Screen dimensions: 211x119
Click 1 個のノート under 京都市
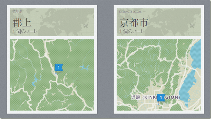[131, 31]
